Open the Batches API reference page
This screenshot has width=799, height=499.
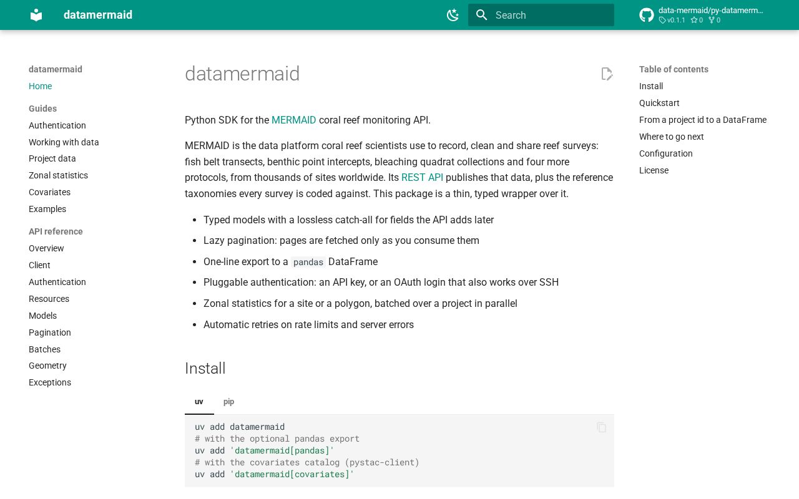coord(44,349)
